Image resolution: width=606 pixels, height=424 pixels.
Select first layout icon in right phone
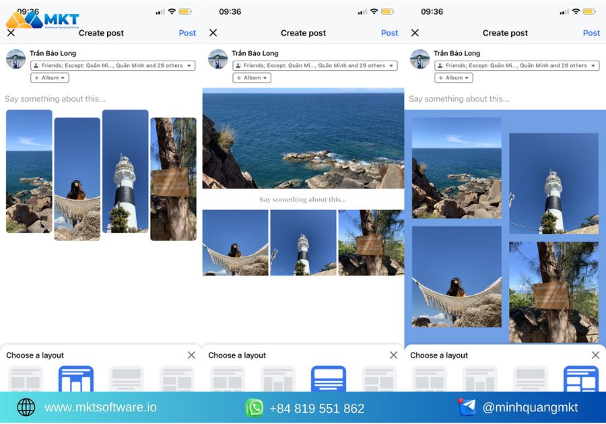pos(430,379)
